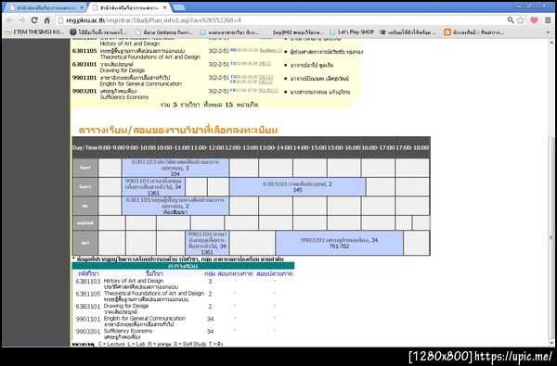This screenshot has width=557, height=366.
Task: Click the green exam schedule header bar
Action: pyautogui.click(x=183, y=266)
